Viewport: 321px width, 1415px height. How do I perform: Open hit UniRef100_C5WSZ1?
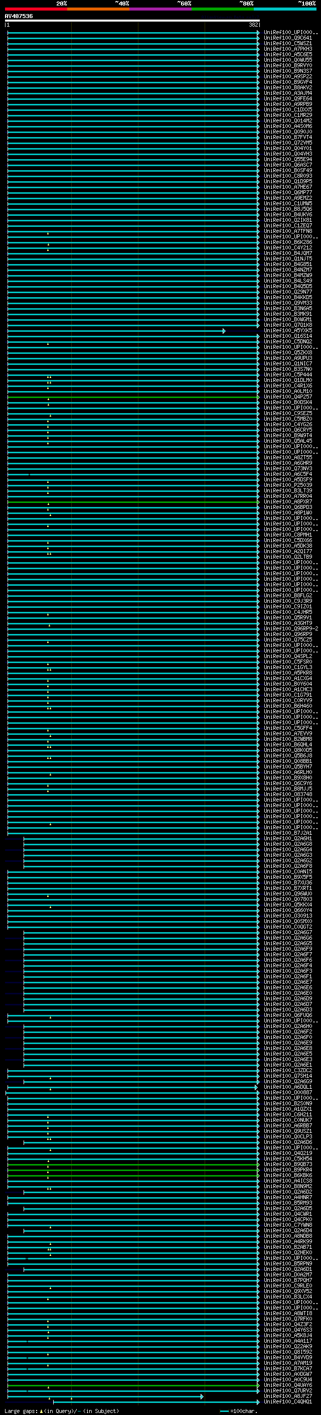(x=288, y=43)
